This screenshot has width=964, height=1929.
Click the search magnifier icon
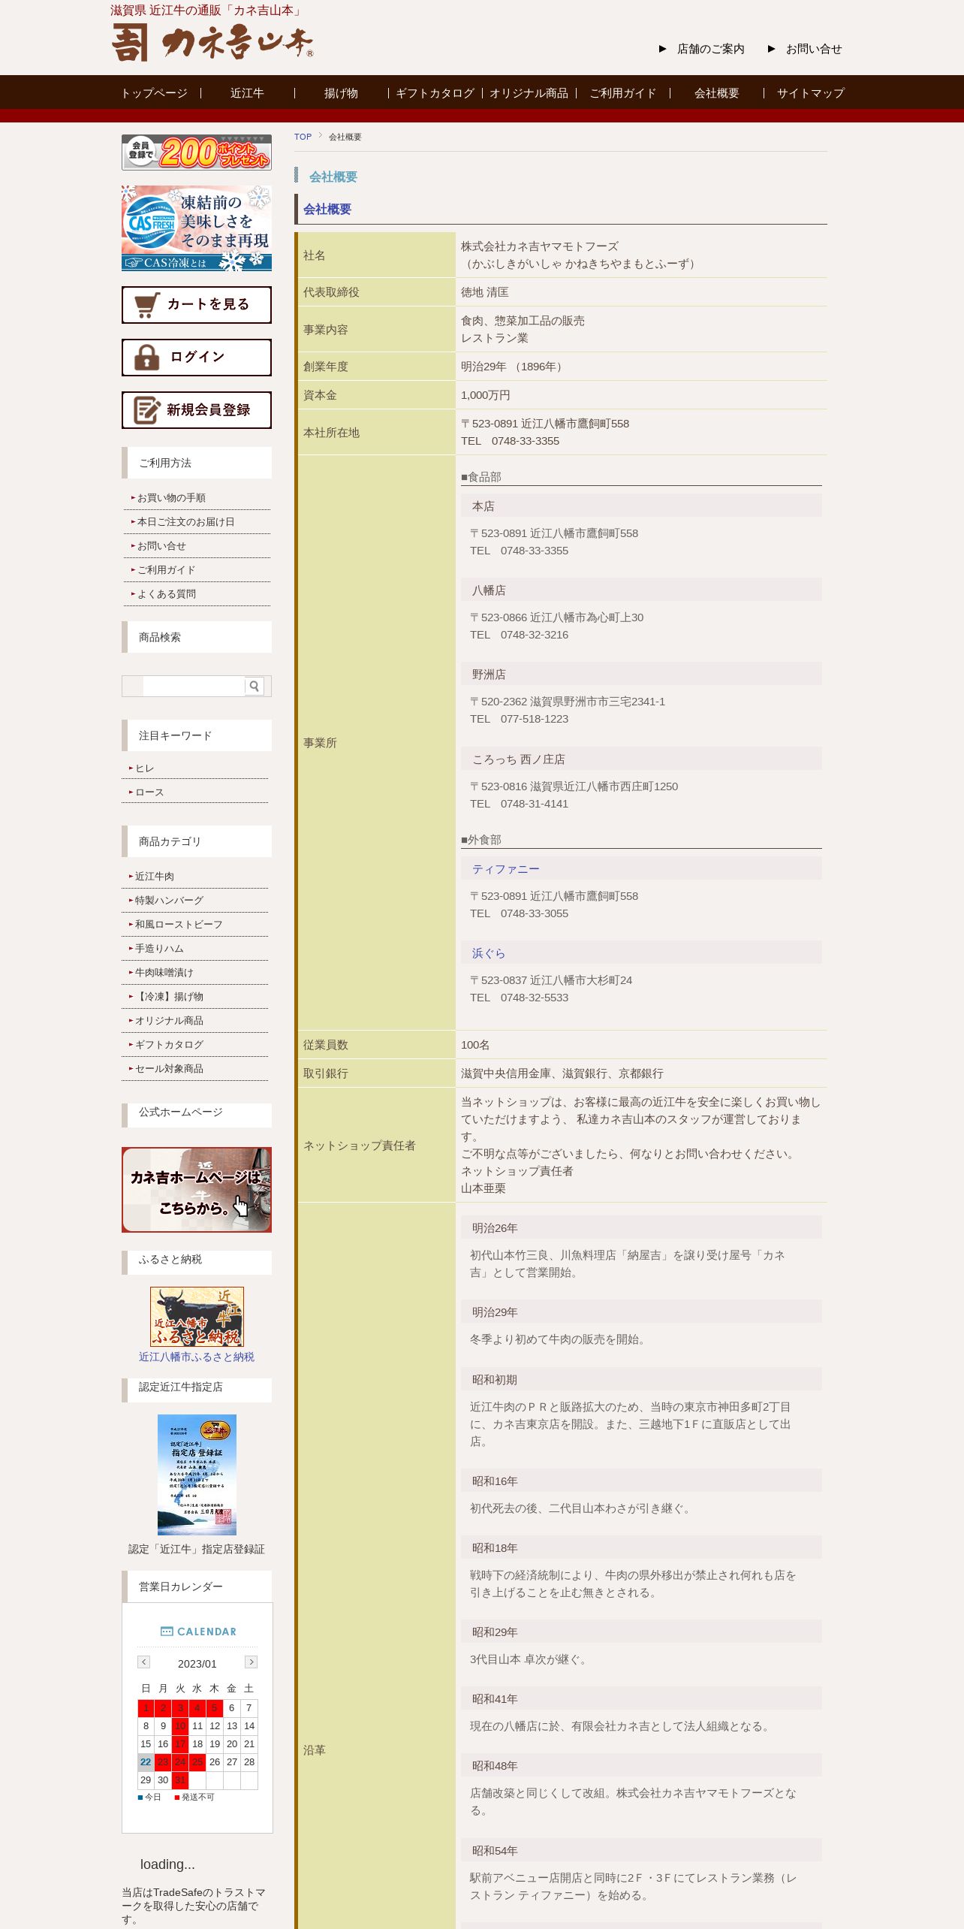point(255,686)
